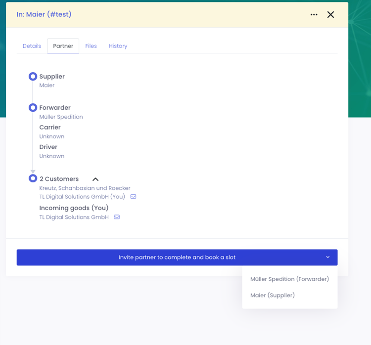Click the 2 Customers heading
The image size is (371, 345).
pyautogui.click(x=59, y=179)
